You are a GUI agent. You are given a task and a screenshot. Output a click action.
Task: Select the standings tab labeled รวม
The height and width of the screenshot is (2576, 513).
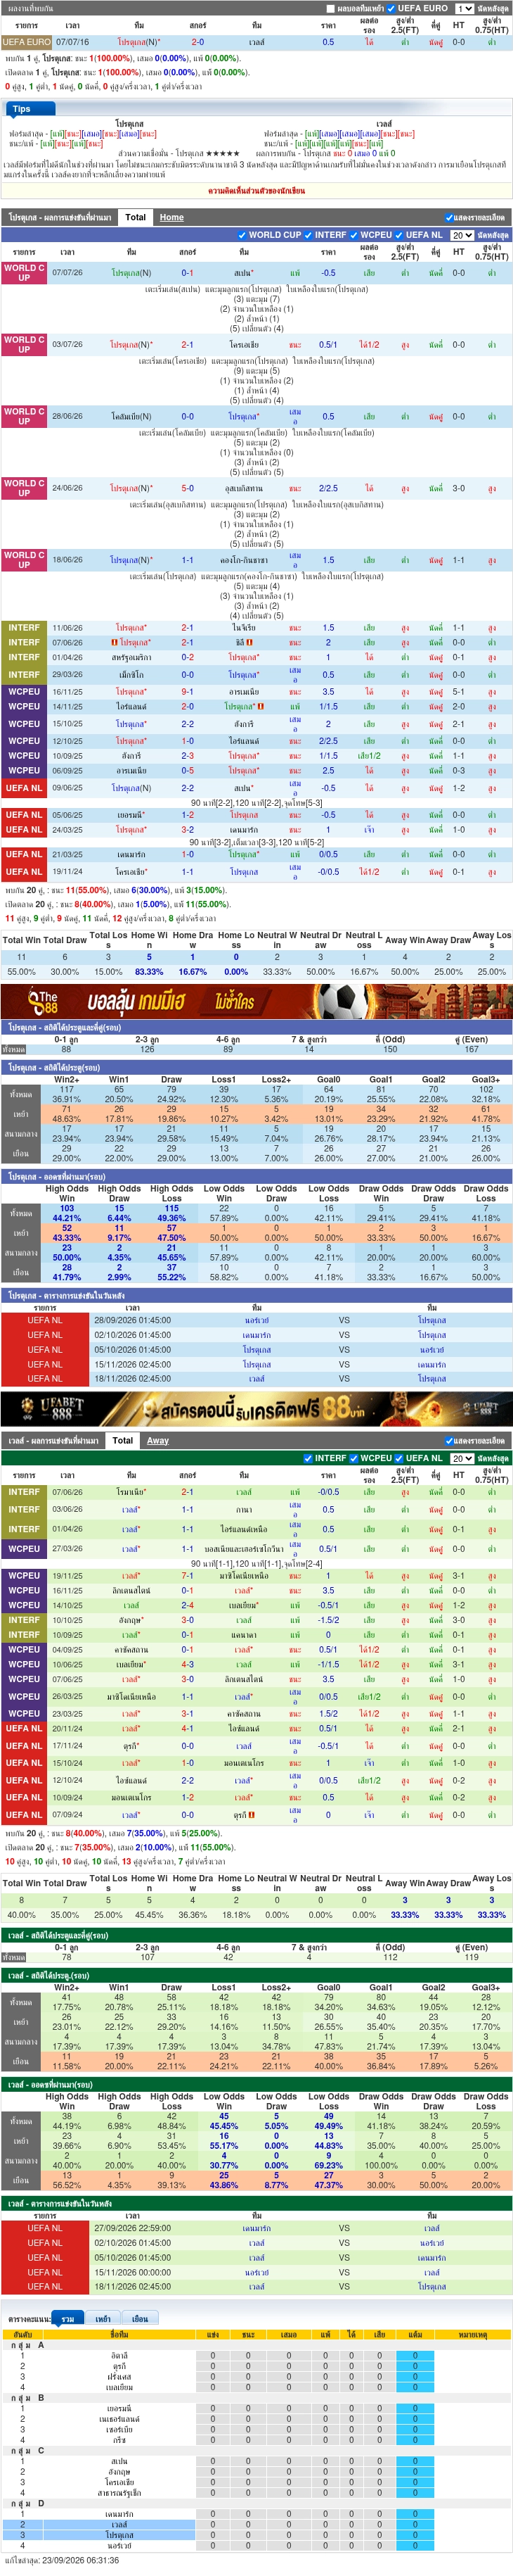[x=68, y=2318]
